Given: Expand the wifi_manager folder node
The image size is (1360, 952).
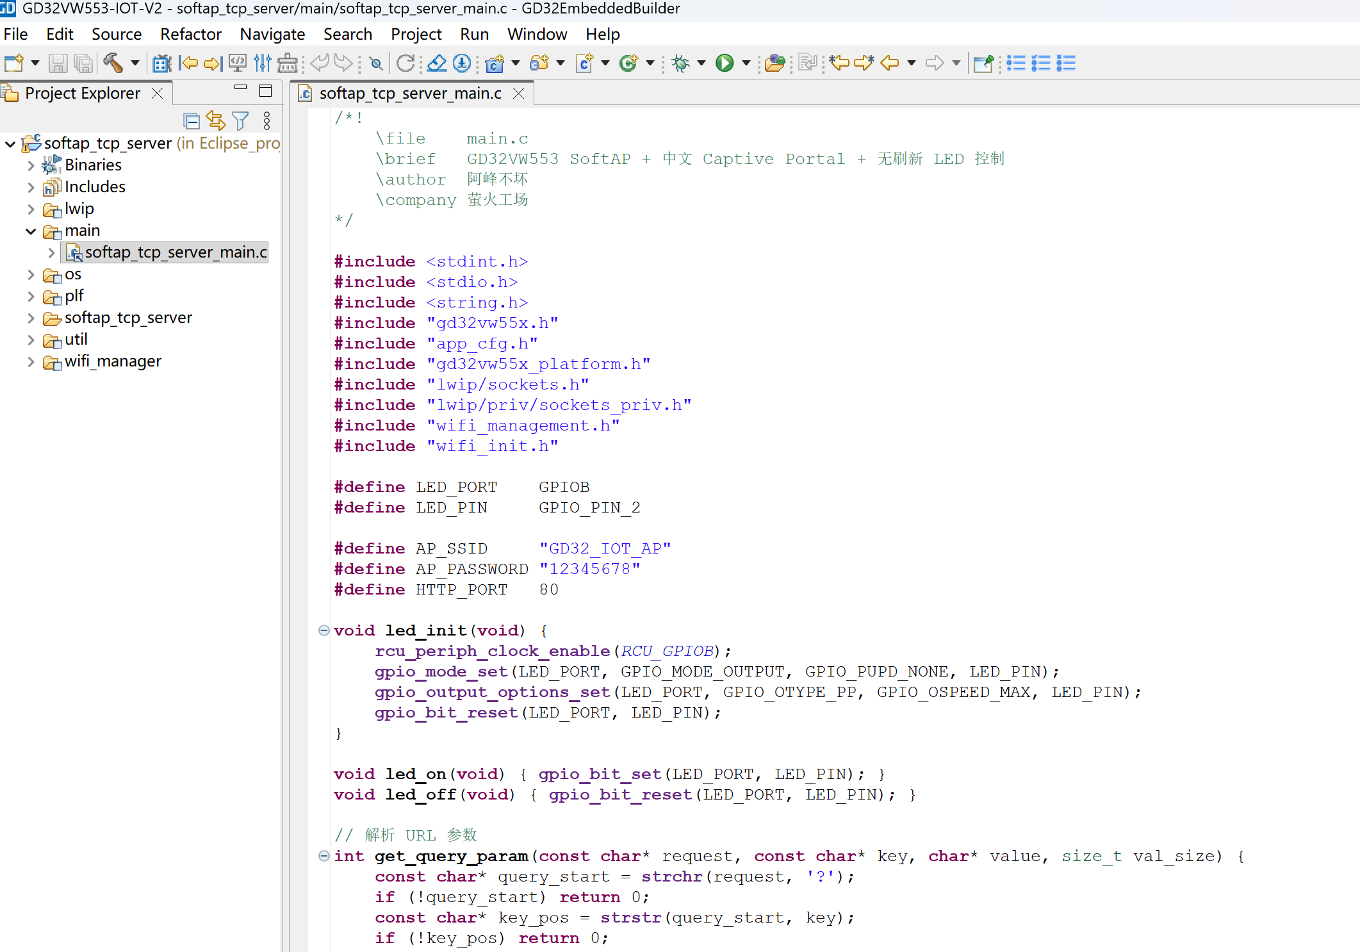Looking at the screenshot, I should tap(31, 361).
